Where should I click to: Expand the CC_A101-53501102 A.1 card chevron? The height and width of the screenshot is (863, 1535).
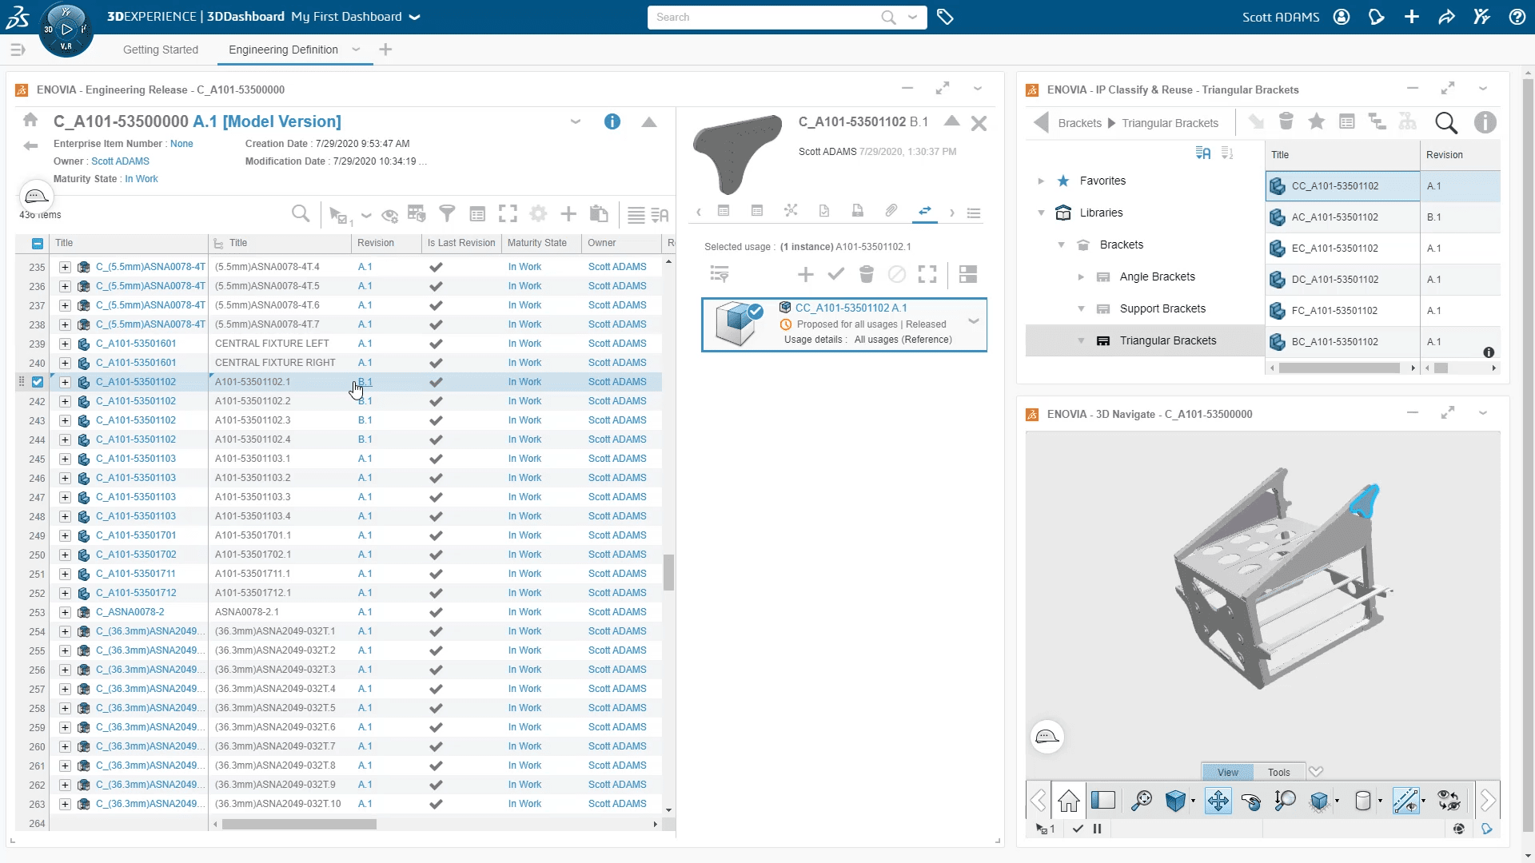974,320
